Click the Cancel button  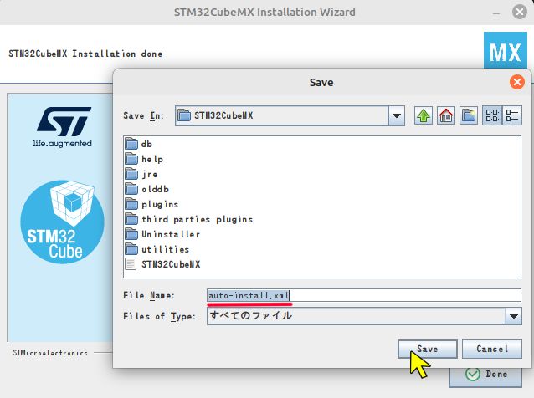pos(492,349)
